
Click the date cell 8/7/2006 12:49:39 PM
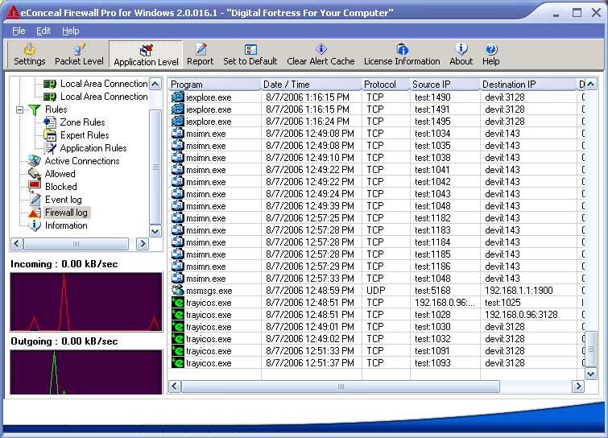tap(310, 206)
